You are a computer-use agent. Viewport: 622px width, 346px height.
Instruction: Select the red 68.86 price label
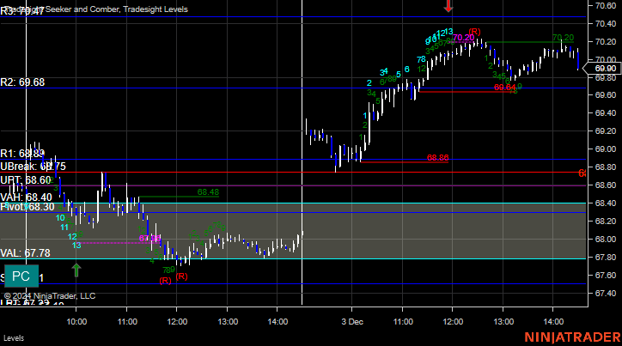click(437, 158)
